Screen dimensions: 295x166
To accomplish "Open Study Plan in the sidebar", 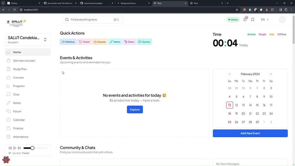I will coord(20,69).
